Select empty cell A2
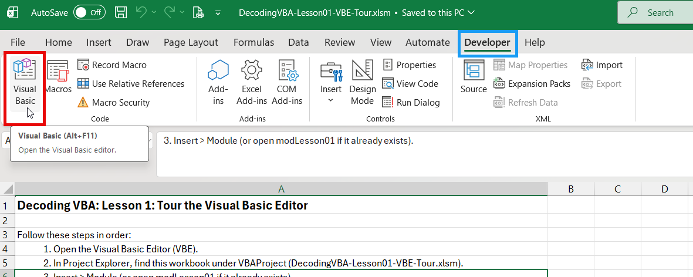This screenshot has width=693, height=277. click(x=281, y=221)
